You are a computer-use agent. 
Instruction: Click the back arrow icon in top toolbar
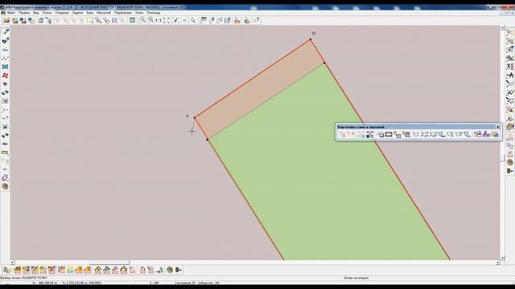pos(184,20)
